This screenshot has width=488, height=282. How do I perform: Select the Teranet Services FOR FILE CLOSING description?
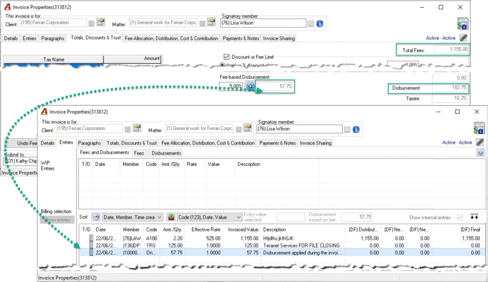point(301,245)
